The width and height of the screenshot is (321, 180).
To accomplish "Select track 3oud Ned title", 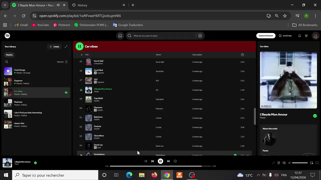I will [98, 70].
